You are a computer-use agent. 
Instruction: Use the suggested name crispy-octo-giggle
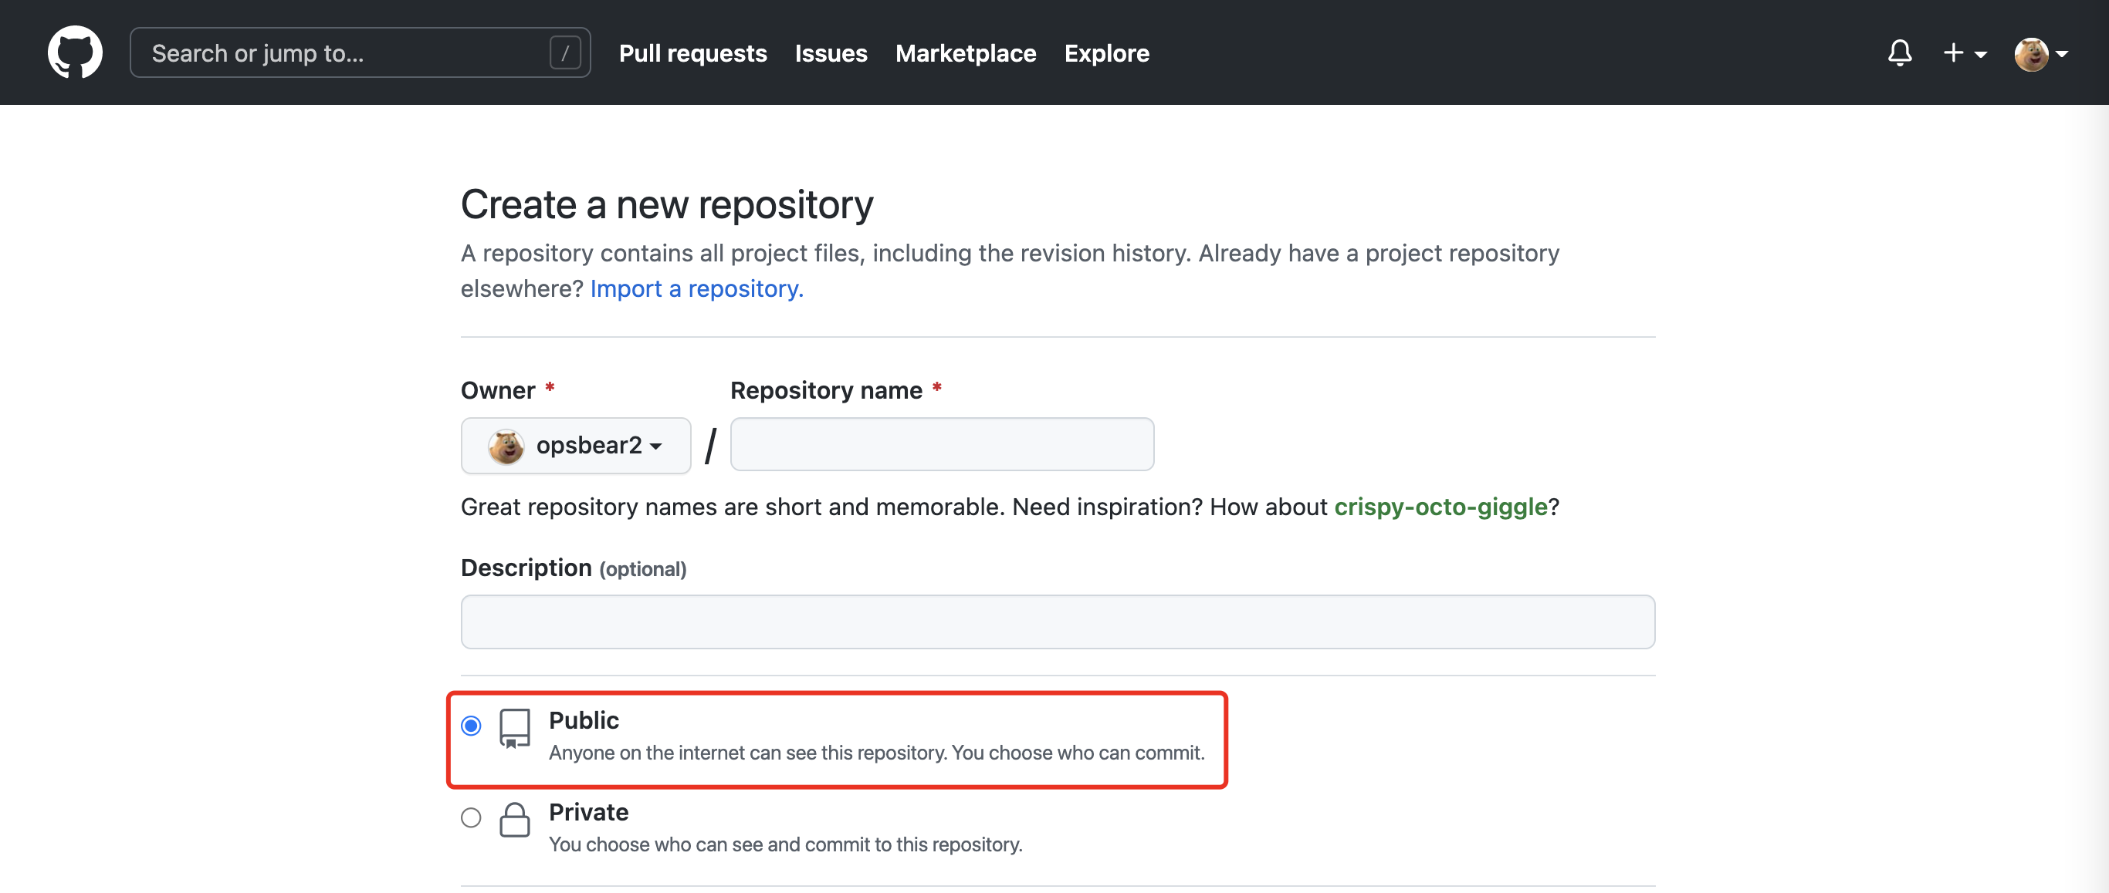[1440, 507]
